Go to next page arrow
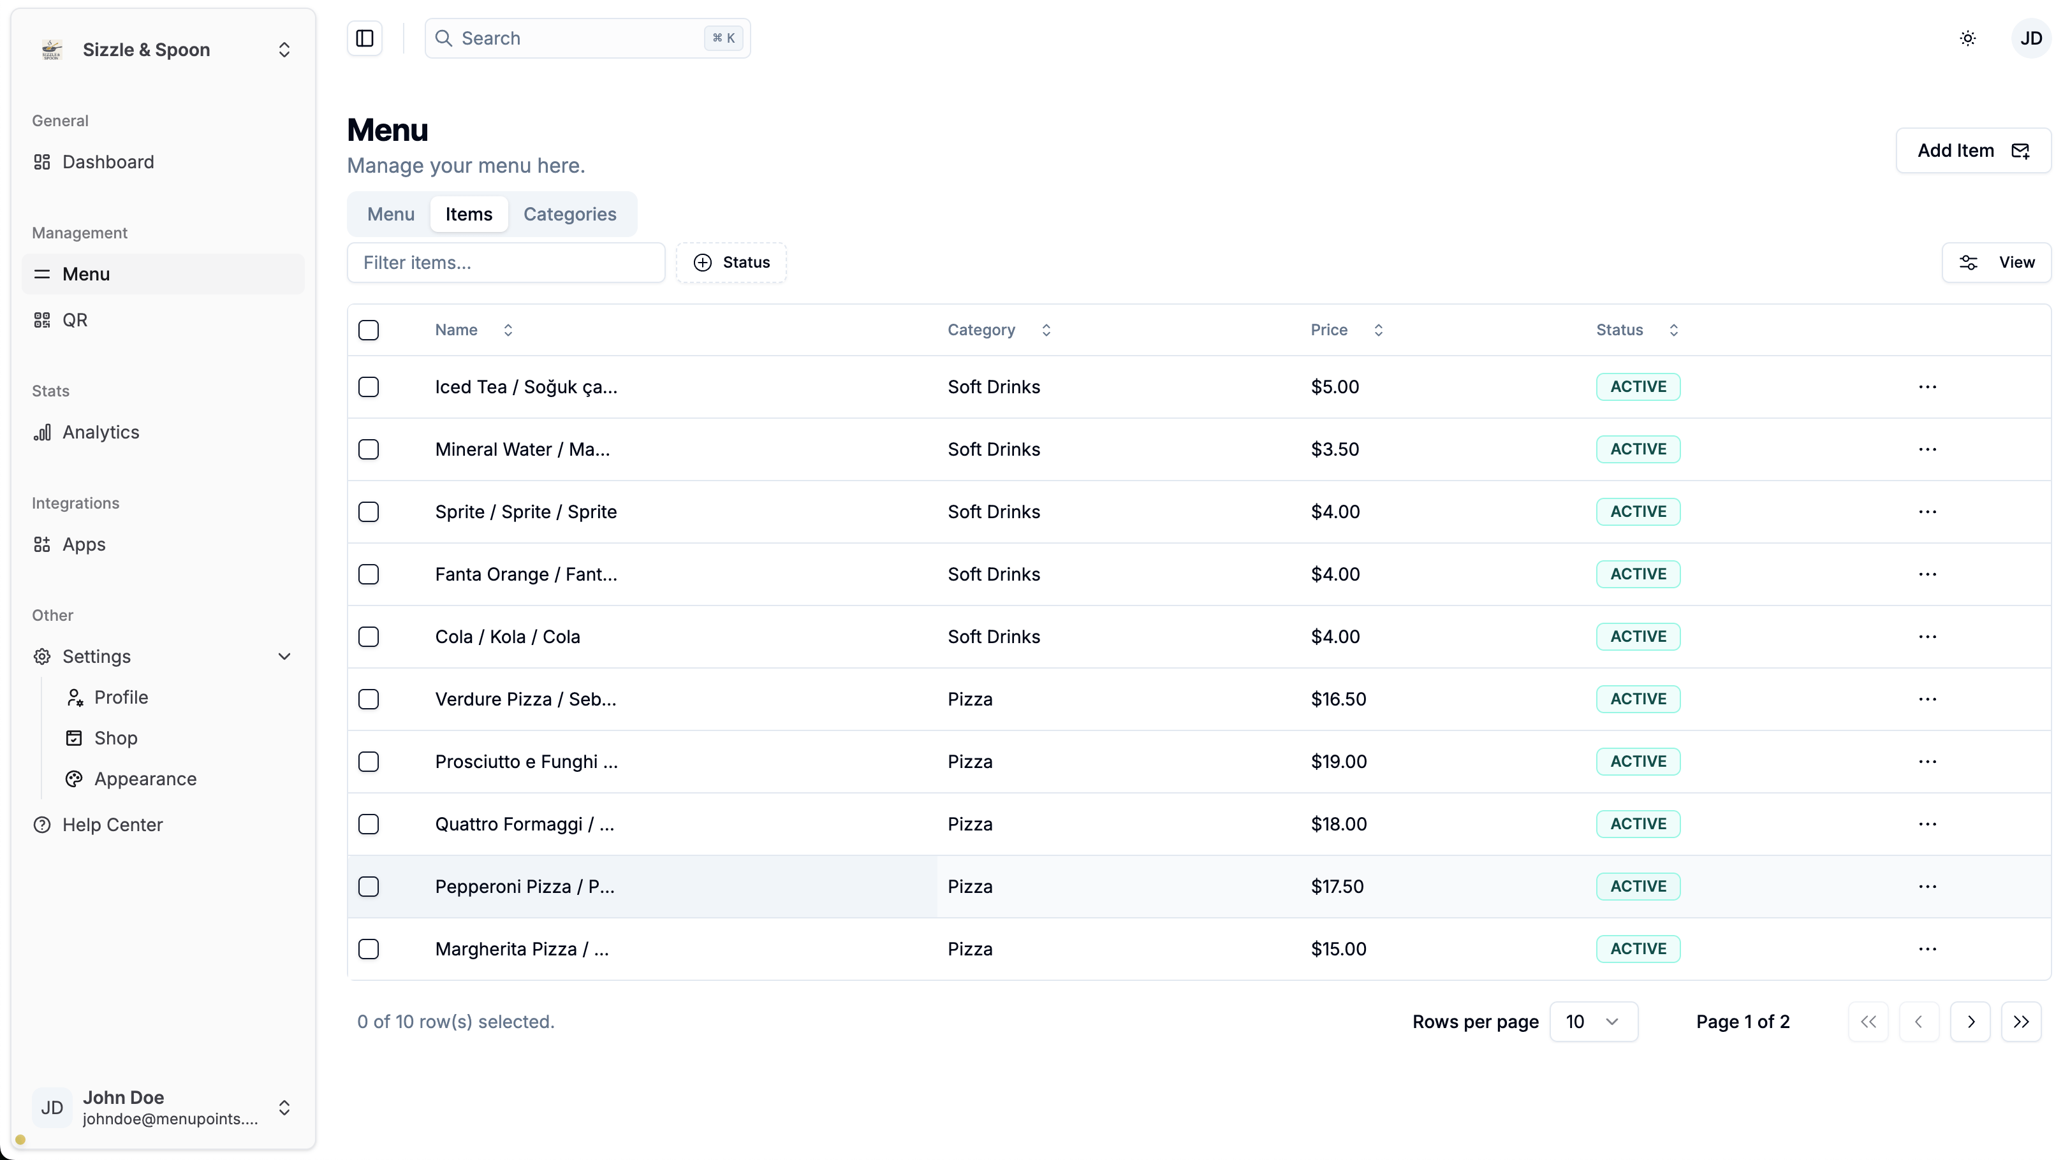 click(1971, 1022)
